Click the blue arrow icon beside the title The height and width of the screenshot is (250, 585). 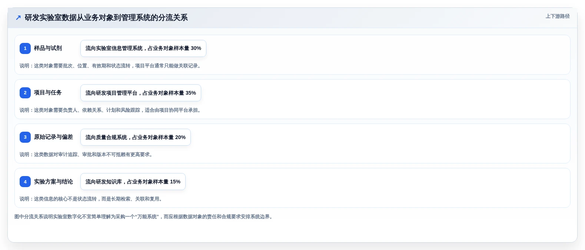pos(18,17)
